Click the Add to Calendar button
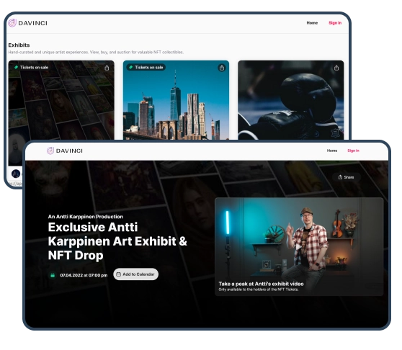 [136, 274]
